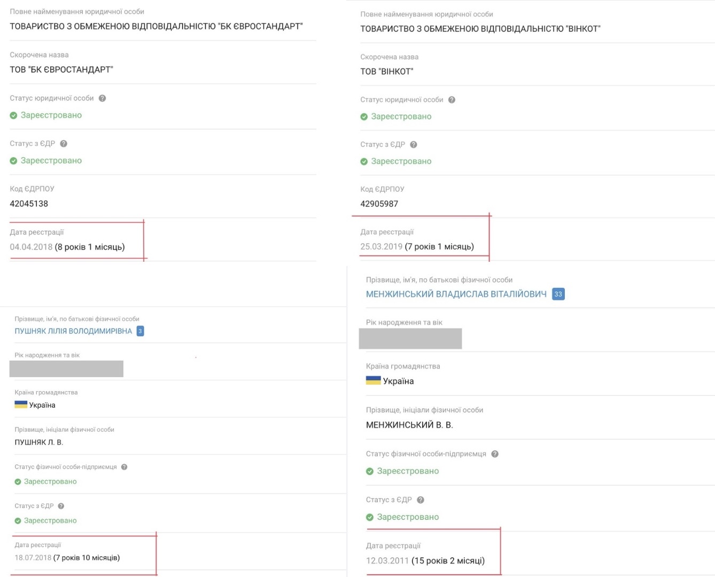Image resolution: width=715 pixels, height=577 pixels.
Task: Click registration date 12.03.2011
Action: click(x=387, y=560)
